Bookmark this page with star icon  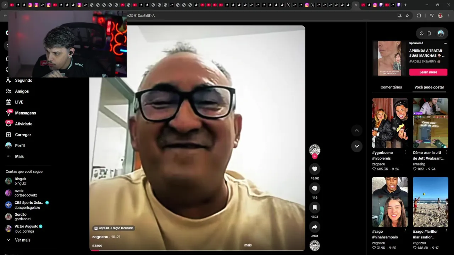coord(407,16)
